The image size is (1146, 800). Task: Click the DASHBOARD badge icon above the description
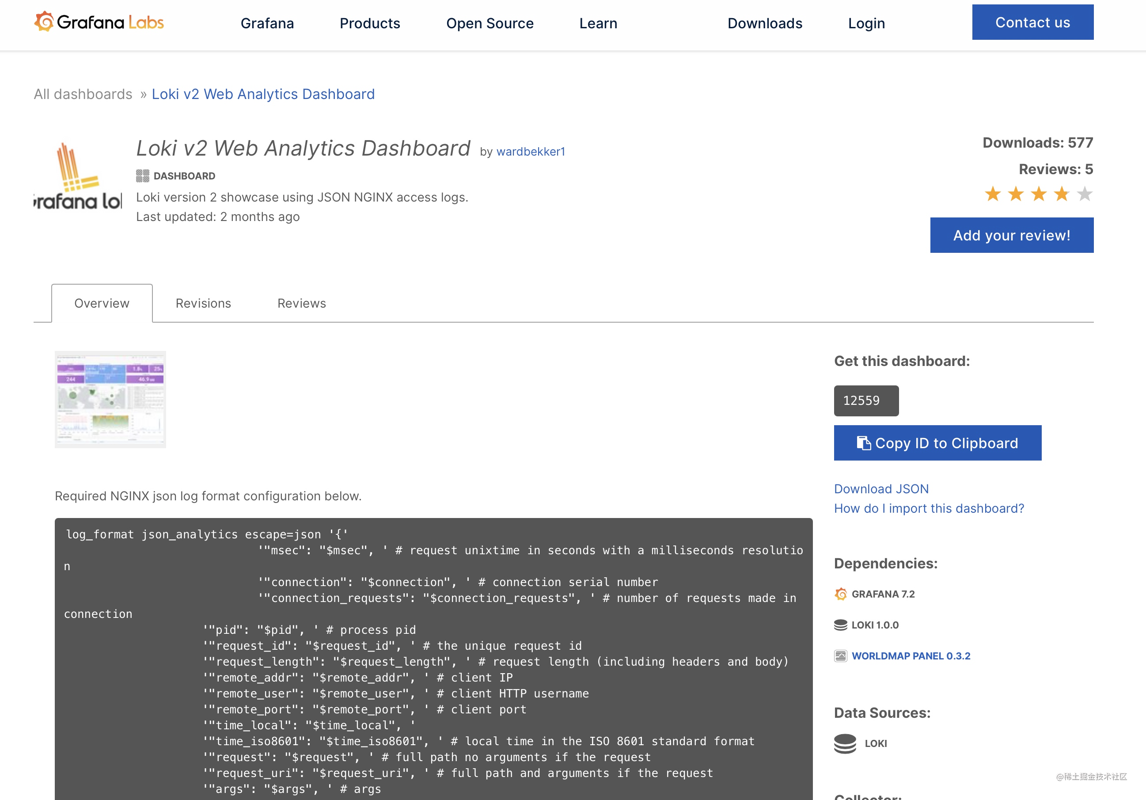[x=142, y=175]
